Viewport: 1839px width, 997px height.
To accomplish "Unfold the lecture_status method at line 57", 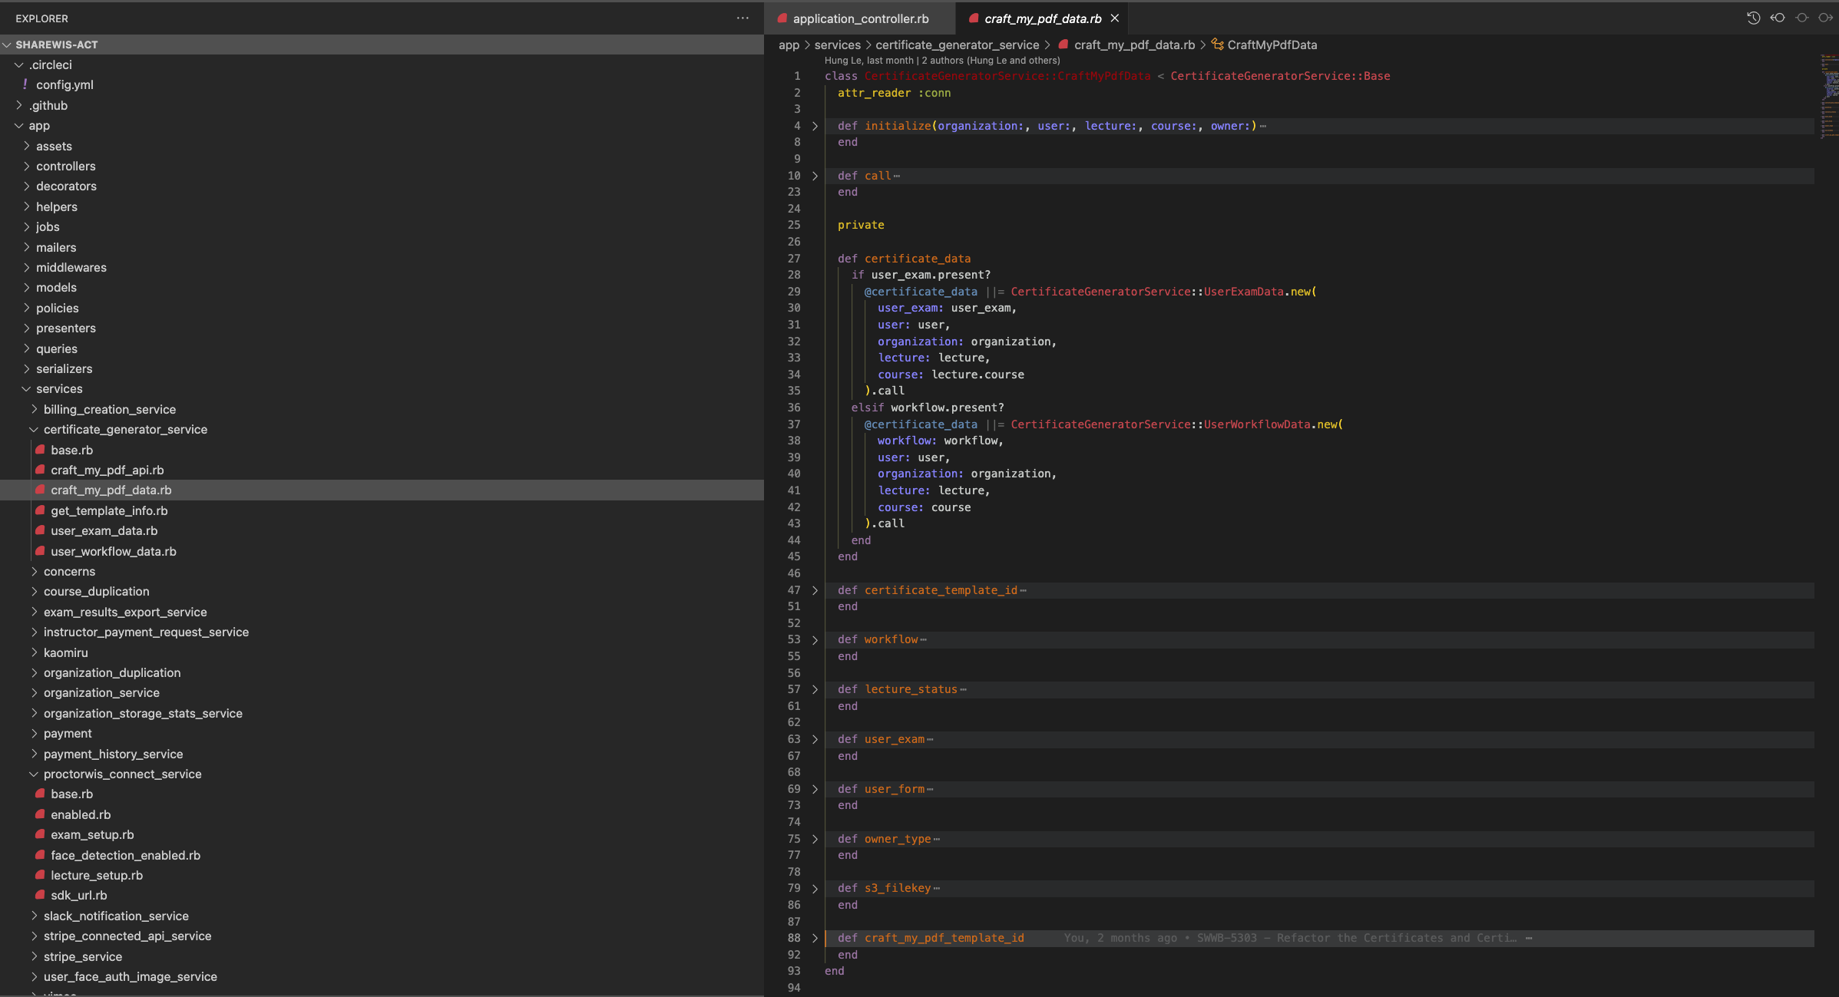I will 815,689.
